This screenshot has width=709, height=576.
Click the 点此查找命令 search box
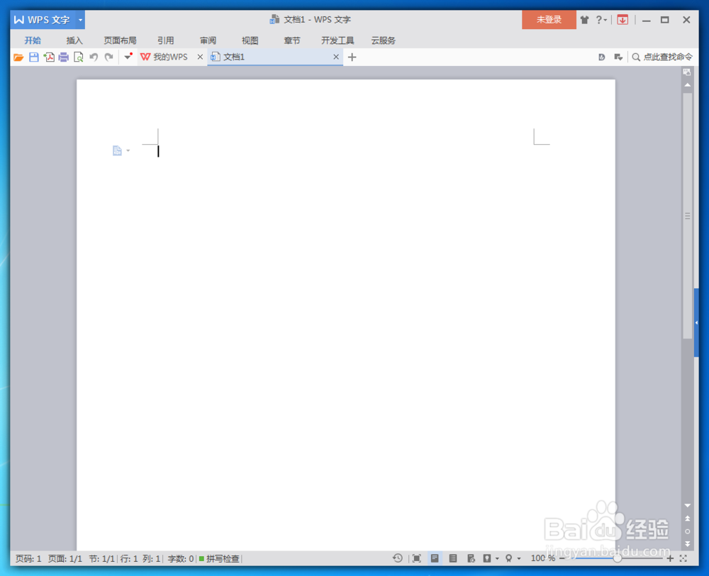click(662, 57)
